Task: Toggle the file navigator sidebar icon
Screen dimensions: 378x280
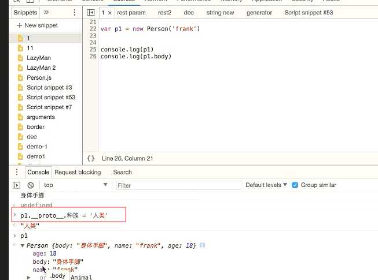Action: pyautogui.click(x=91, y=13)
